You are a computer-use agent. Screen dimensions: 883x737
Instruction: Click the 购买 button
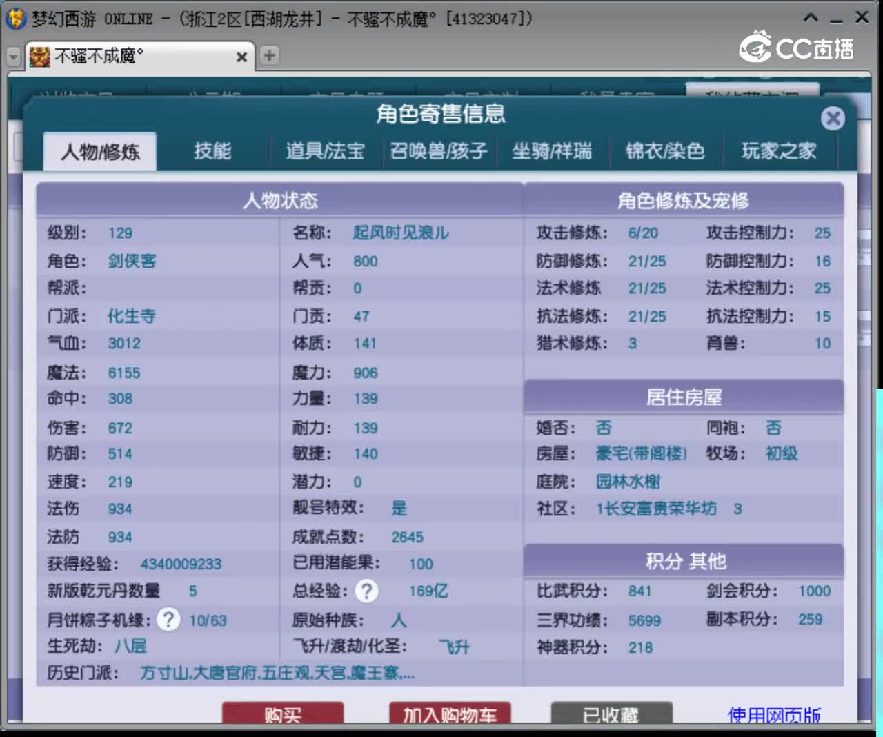click(x=283, y=714)
